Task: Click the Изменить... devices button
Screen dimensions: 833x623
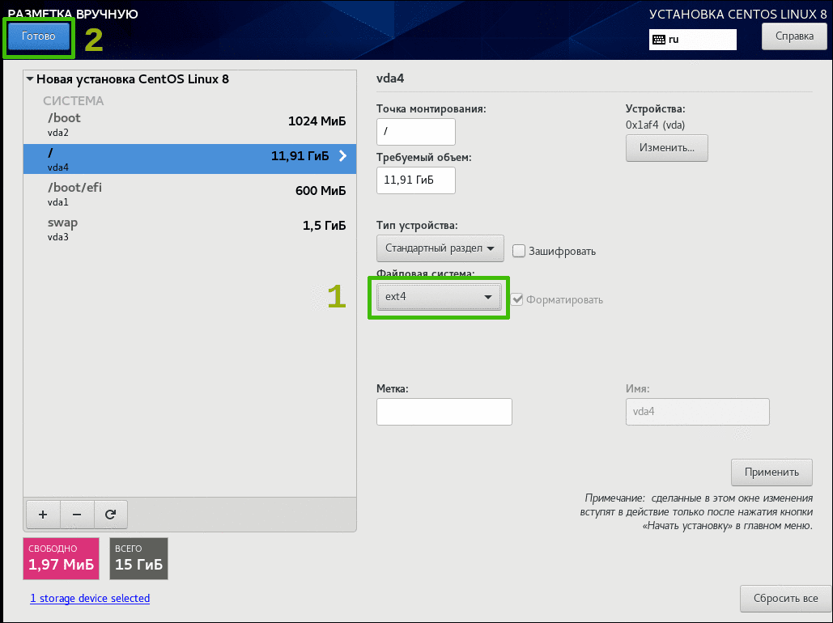Action: point(667,147)
